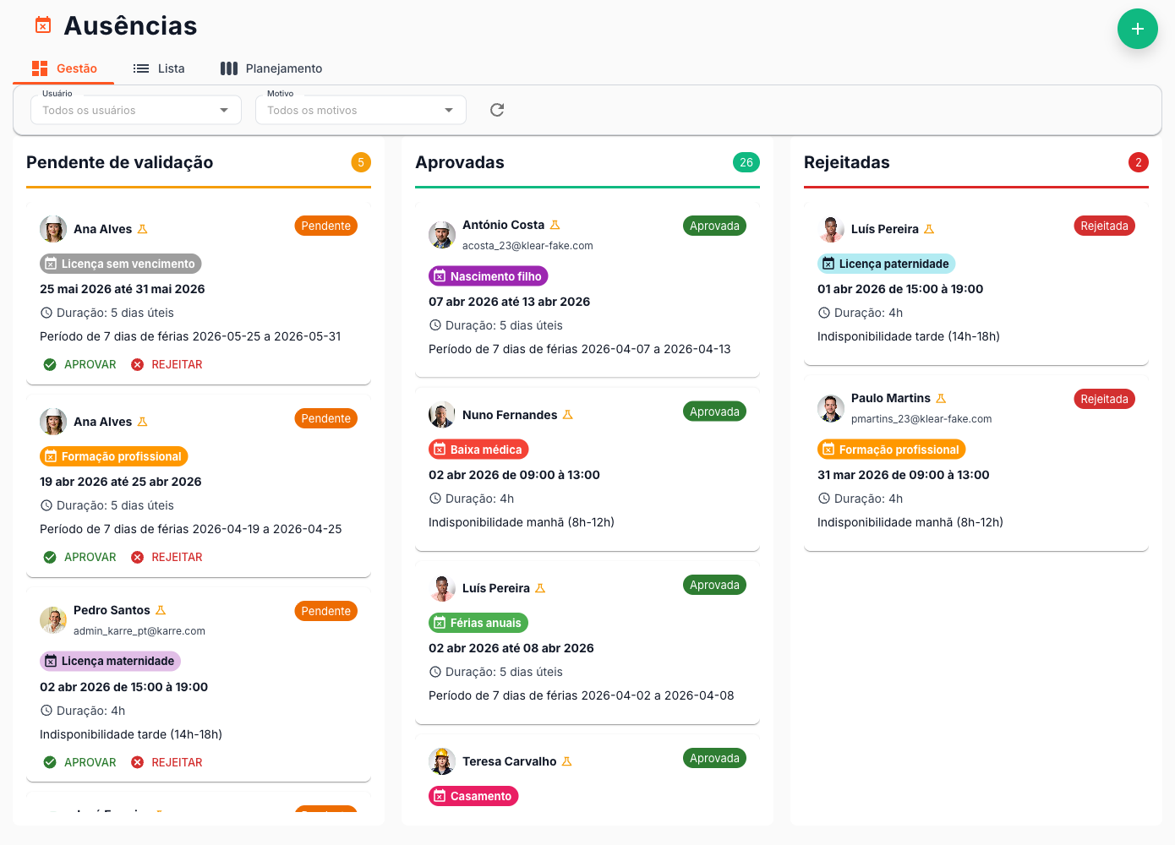Open the Usuário dropdown filter
The image size is (1175, 845).
136,110
